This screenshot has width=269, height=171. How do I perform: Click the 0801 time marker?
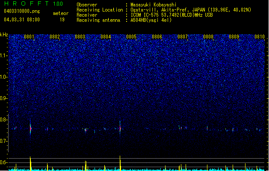[29, 37]
